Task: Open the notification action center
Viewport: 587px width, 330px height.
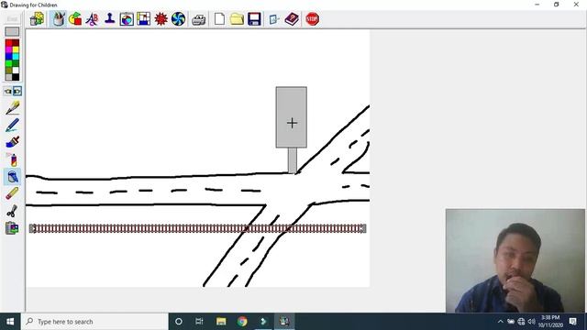Action: 572,322
